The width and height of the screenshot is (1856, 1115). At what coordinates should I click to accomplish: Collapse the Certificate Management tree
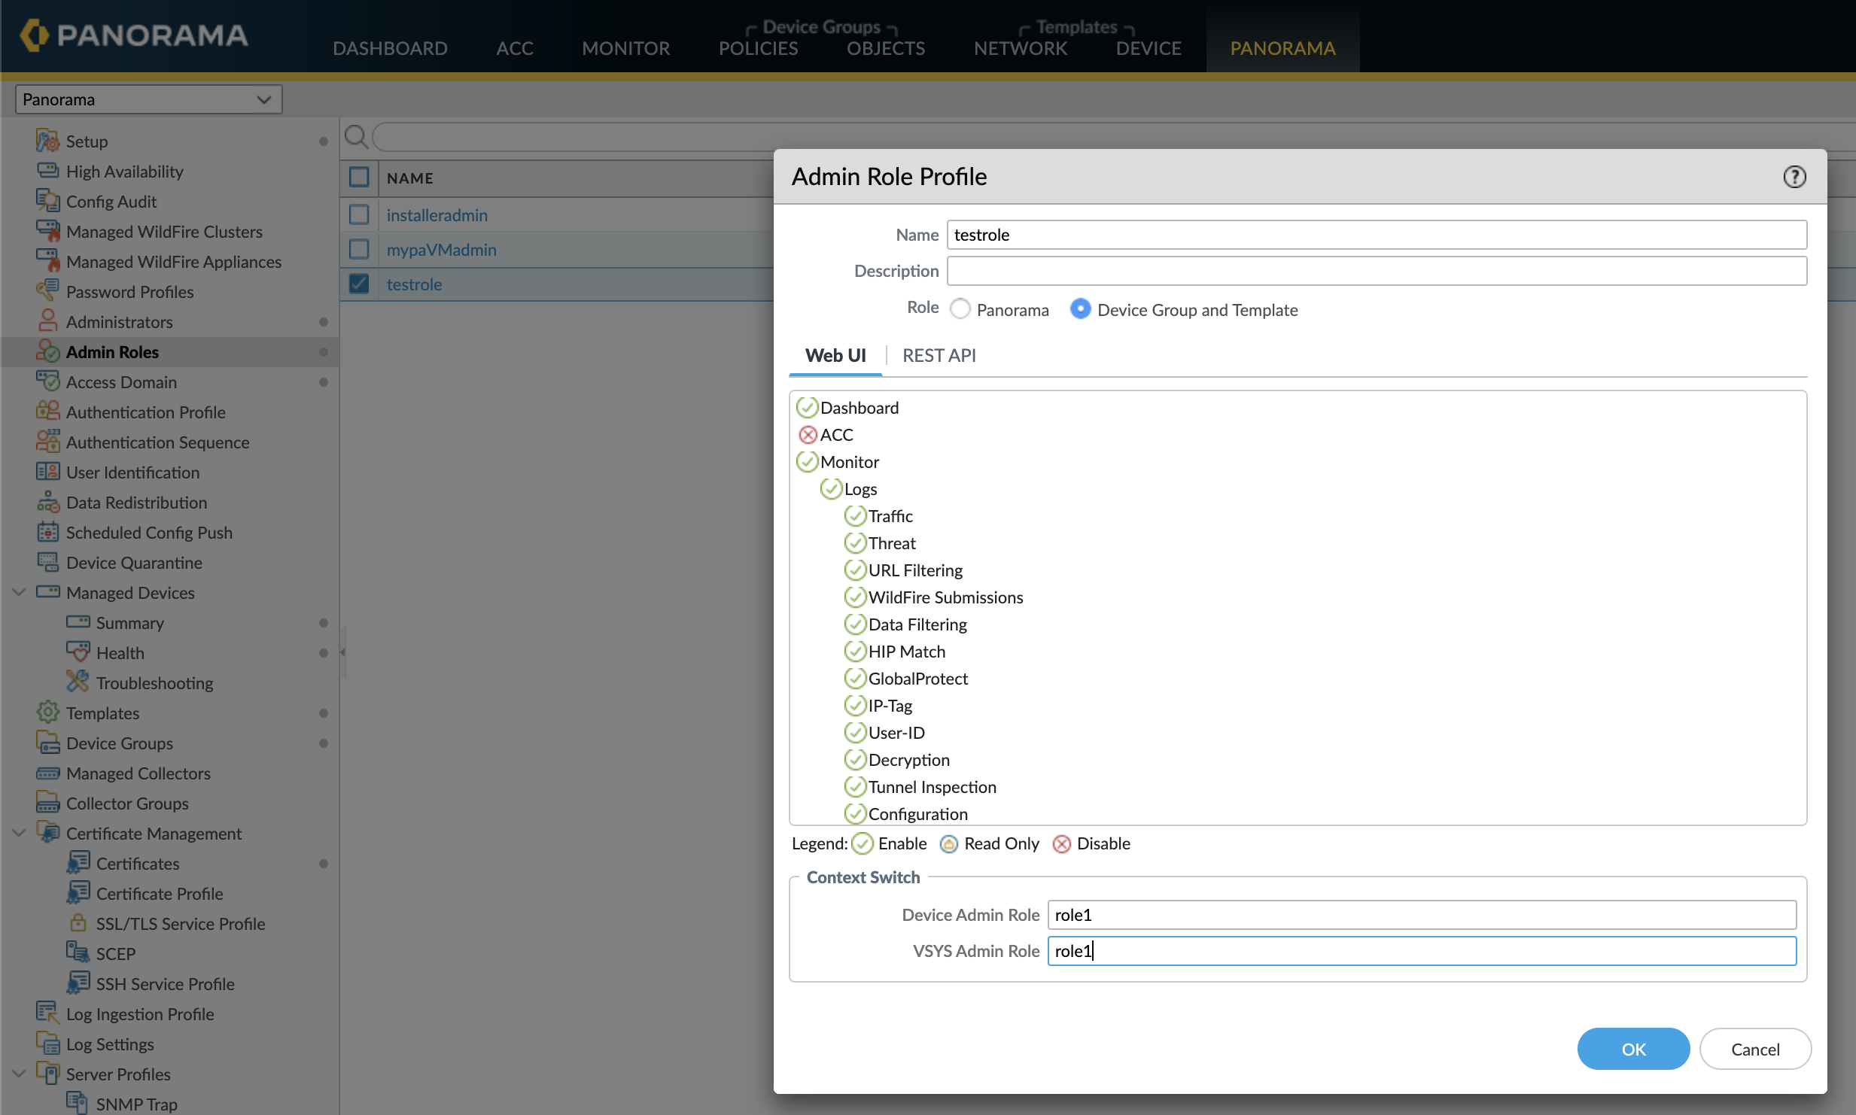pyautogui.click(x=20, y=834)
